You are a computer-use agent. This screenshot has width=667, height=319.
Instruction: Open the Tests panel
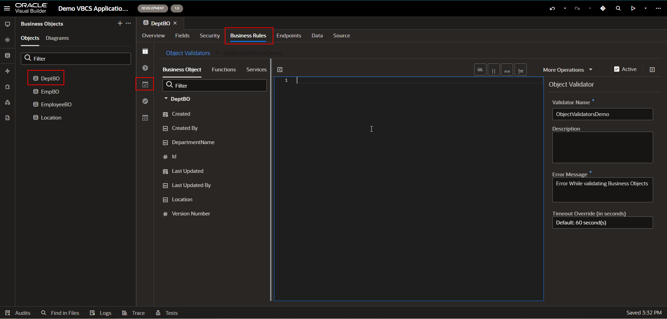click(x=167, y=313)
